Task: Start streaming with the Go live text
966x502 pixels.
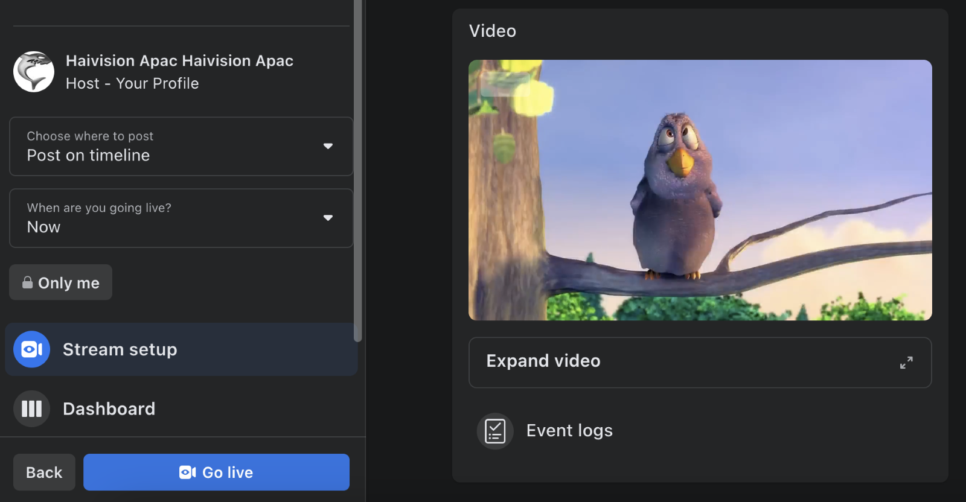Action: 228,472
